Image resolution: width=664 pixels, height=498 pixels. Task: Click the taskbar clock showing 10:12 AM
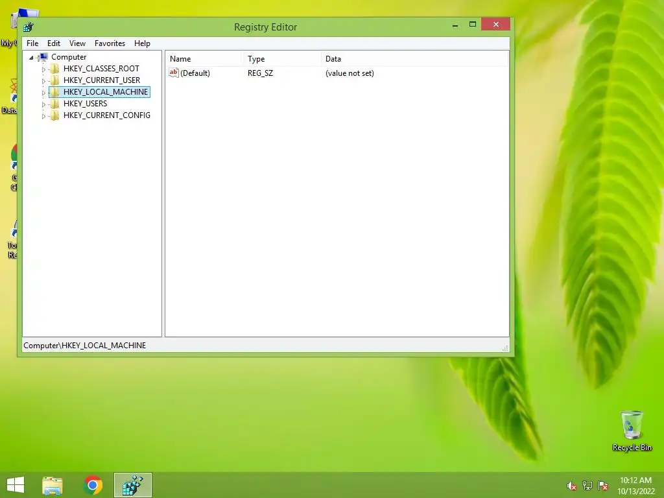point(635,486)
